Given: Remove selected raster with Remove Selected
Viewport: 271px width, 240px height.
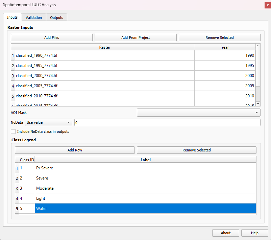Looking at the screenshot, I should pos(219,37).
